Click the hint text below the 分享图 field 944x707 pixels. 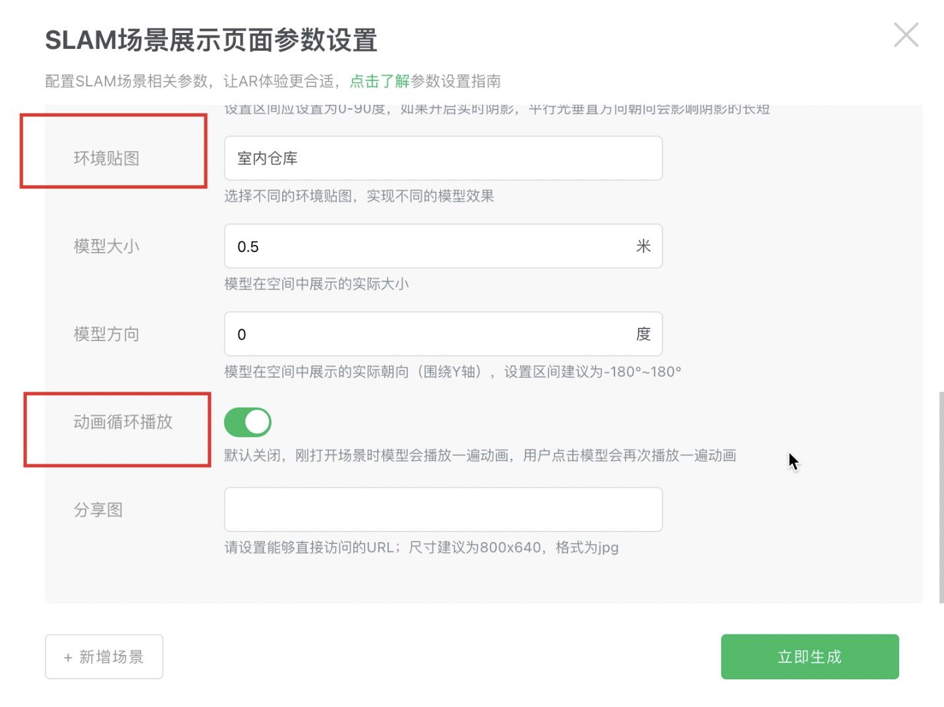click(x=421, y=547)
